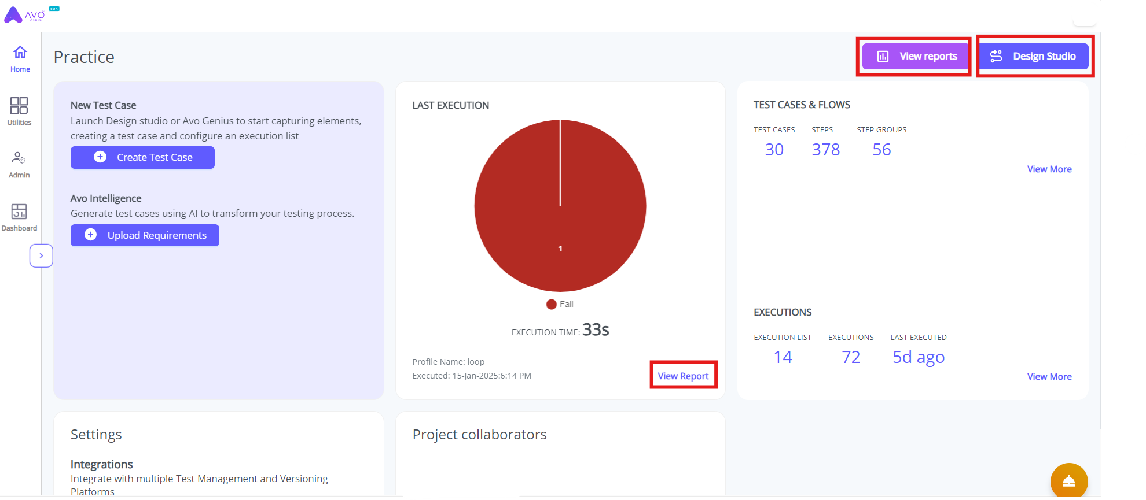Click the Avo Assure logo

[24, 14]
